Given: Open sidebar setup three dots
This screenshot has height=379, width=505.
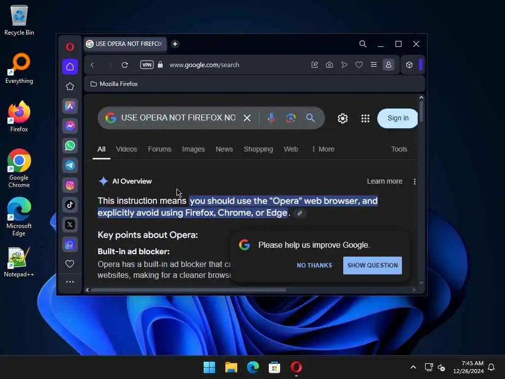Looking at the screenshot, I should pyautogui.click(x=70, y=282).
